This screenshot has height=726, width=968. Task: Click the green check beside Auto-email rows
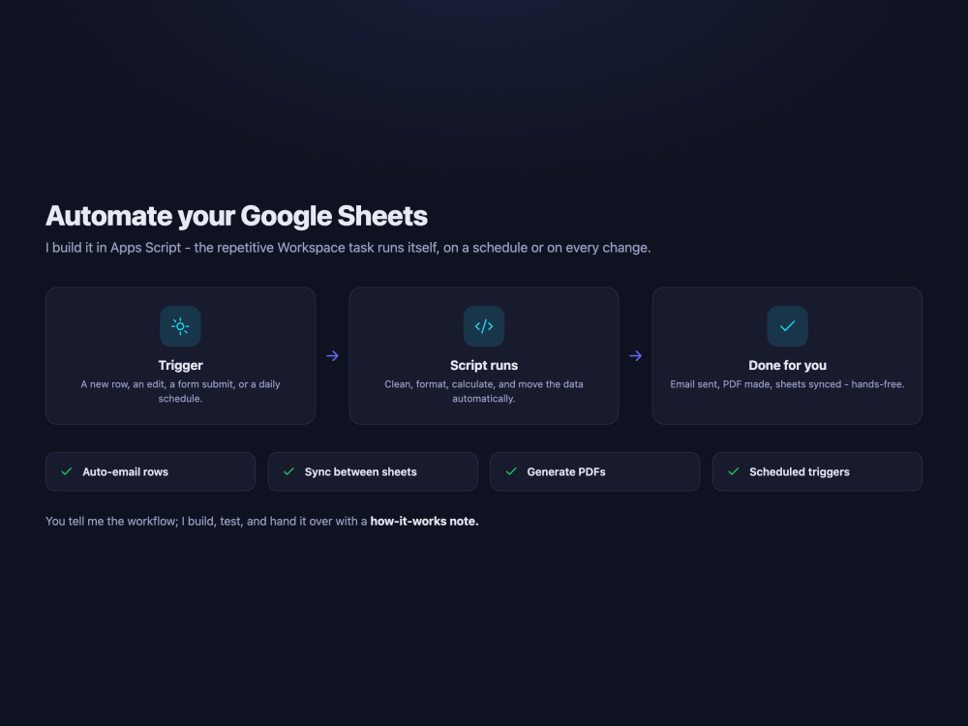coord(67,471)
